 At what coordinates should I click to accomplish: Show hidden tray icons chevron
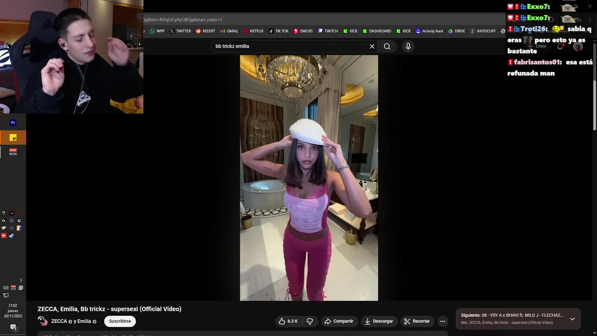click(21, 280)
